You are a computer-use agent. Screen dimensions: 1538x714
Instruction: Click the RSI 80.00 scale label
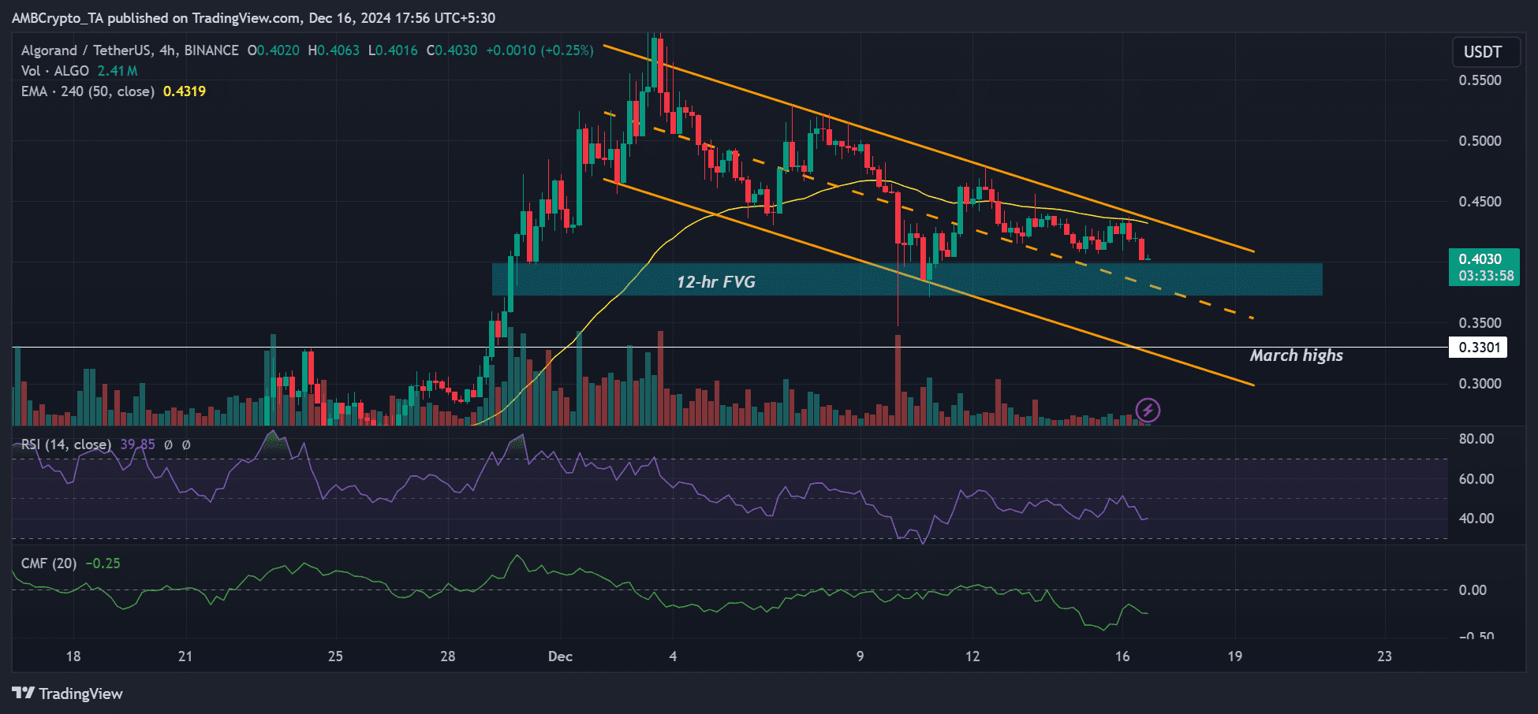tap(1476, 439)
